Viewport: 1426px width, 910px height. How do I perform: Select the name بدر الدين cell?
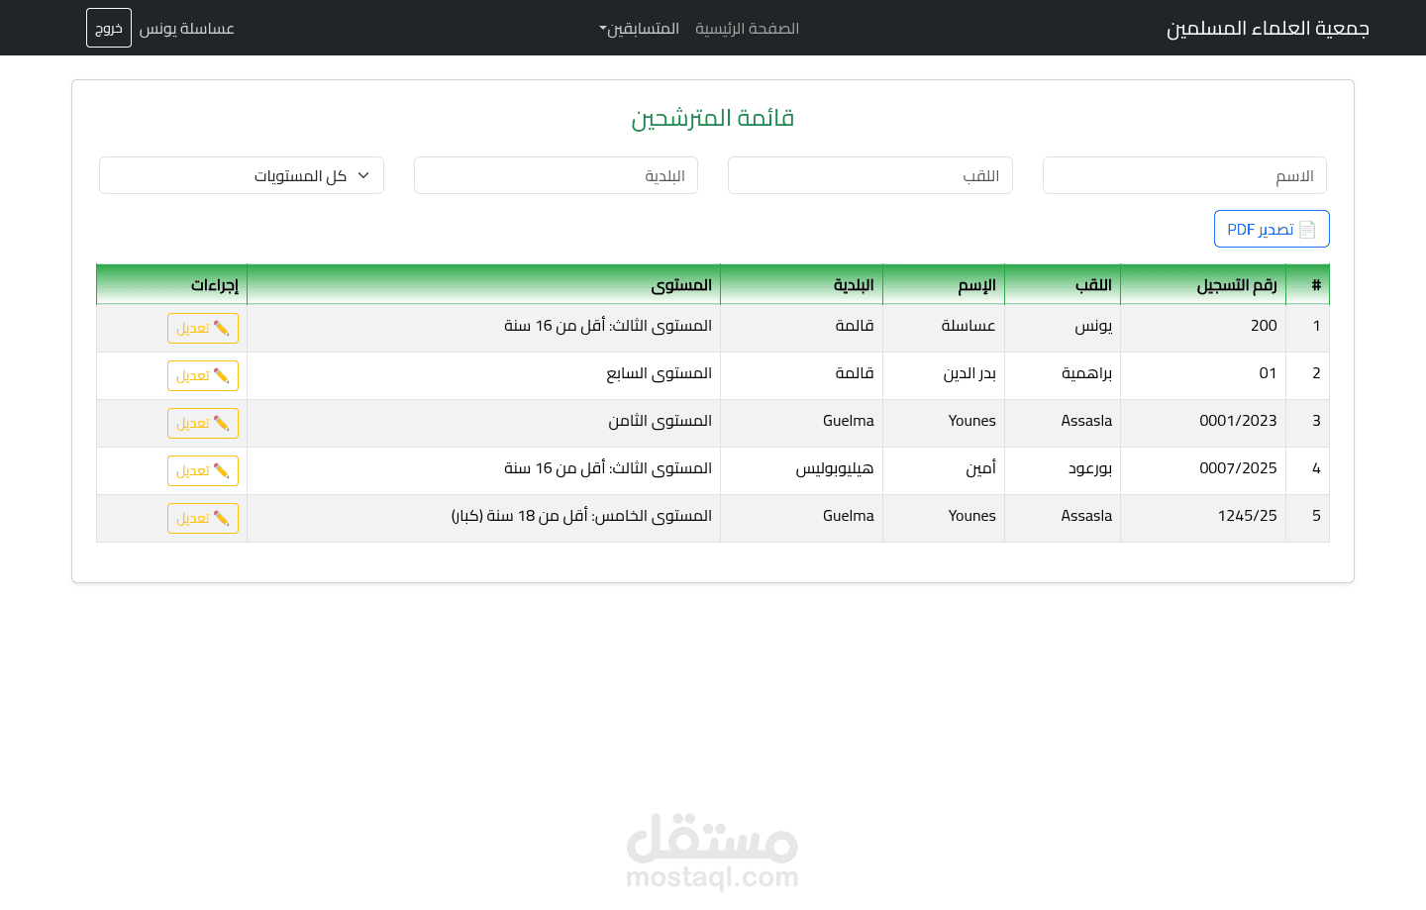pos(944,375)
